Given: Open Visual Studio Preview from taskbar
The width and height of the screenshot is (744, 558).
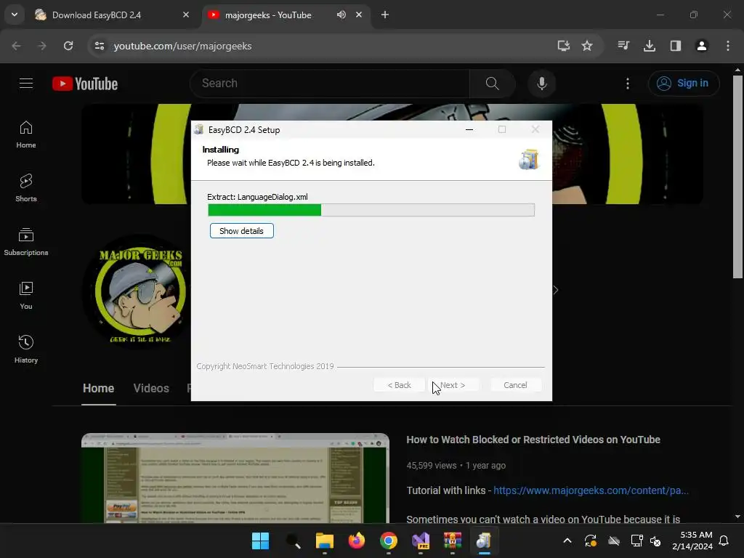Looking at the screenshot, I should pos(421,541).
